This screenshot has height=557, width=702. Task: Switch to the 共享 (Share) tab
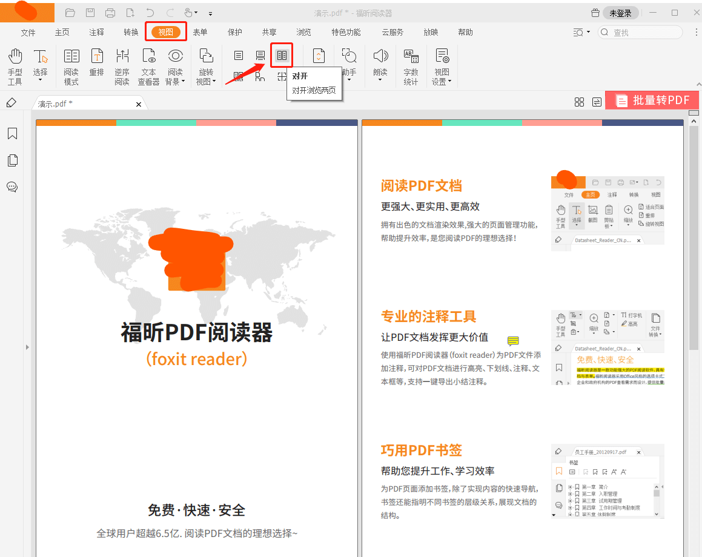[x=269, y=32]
